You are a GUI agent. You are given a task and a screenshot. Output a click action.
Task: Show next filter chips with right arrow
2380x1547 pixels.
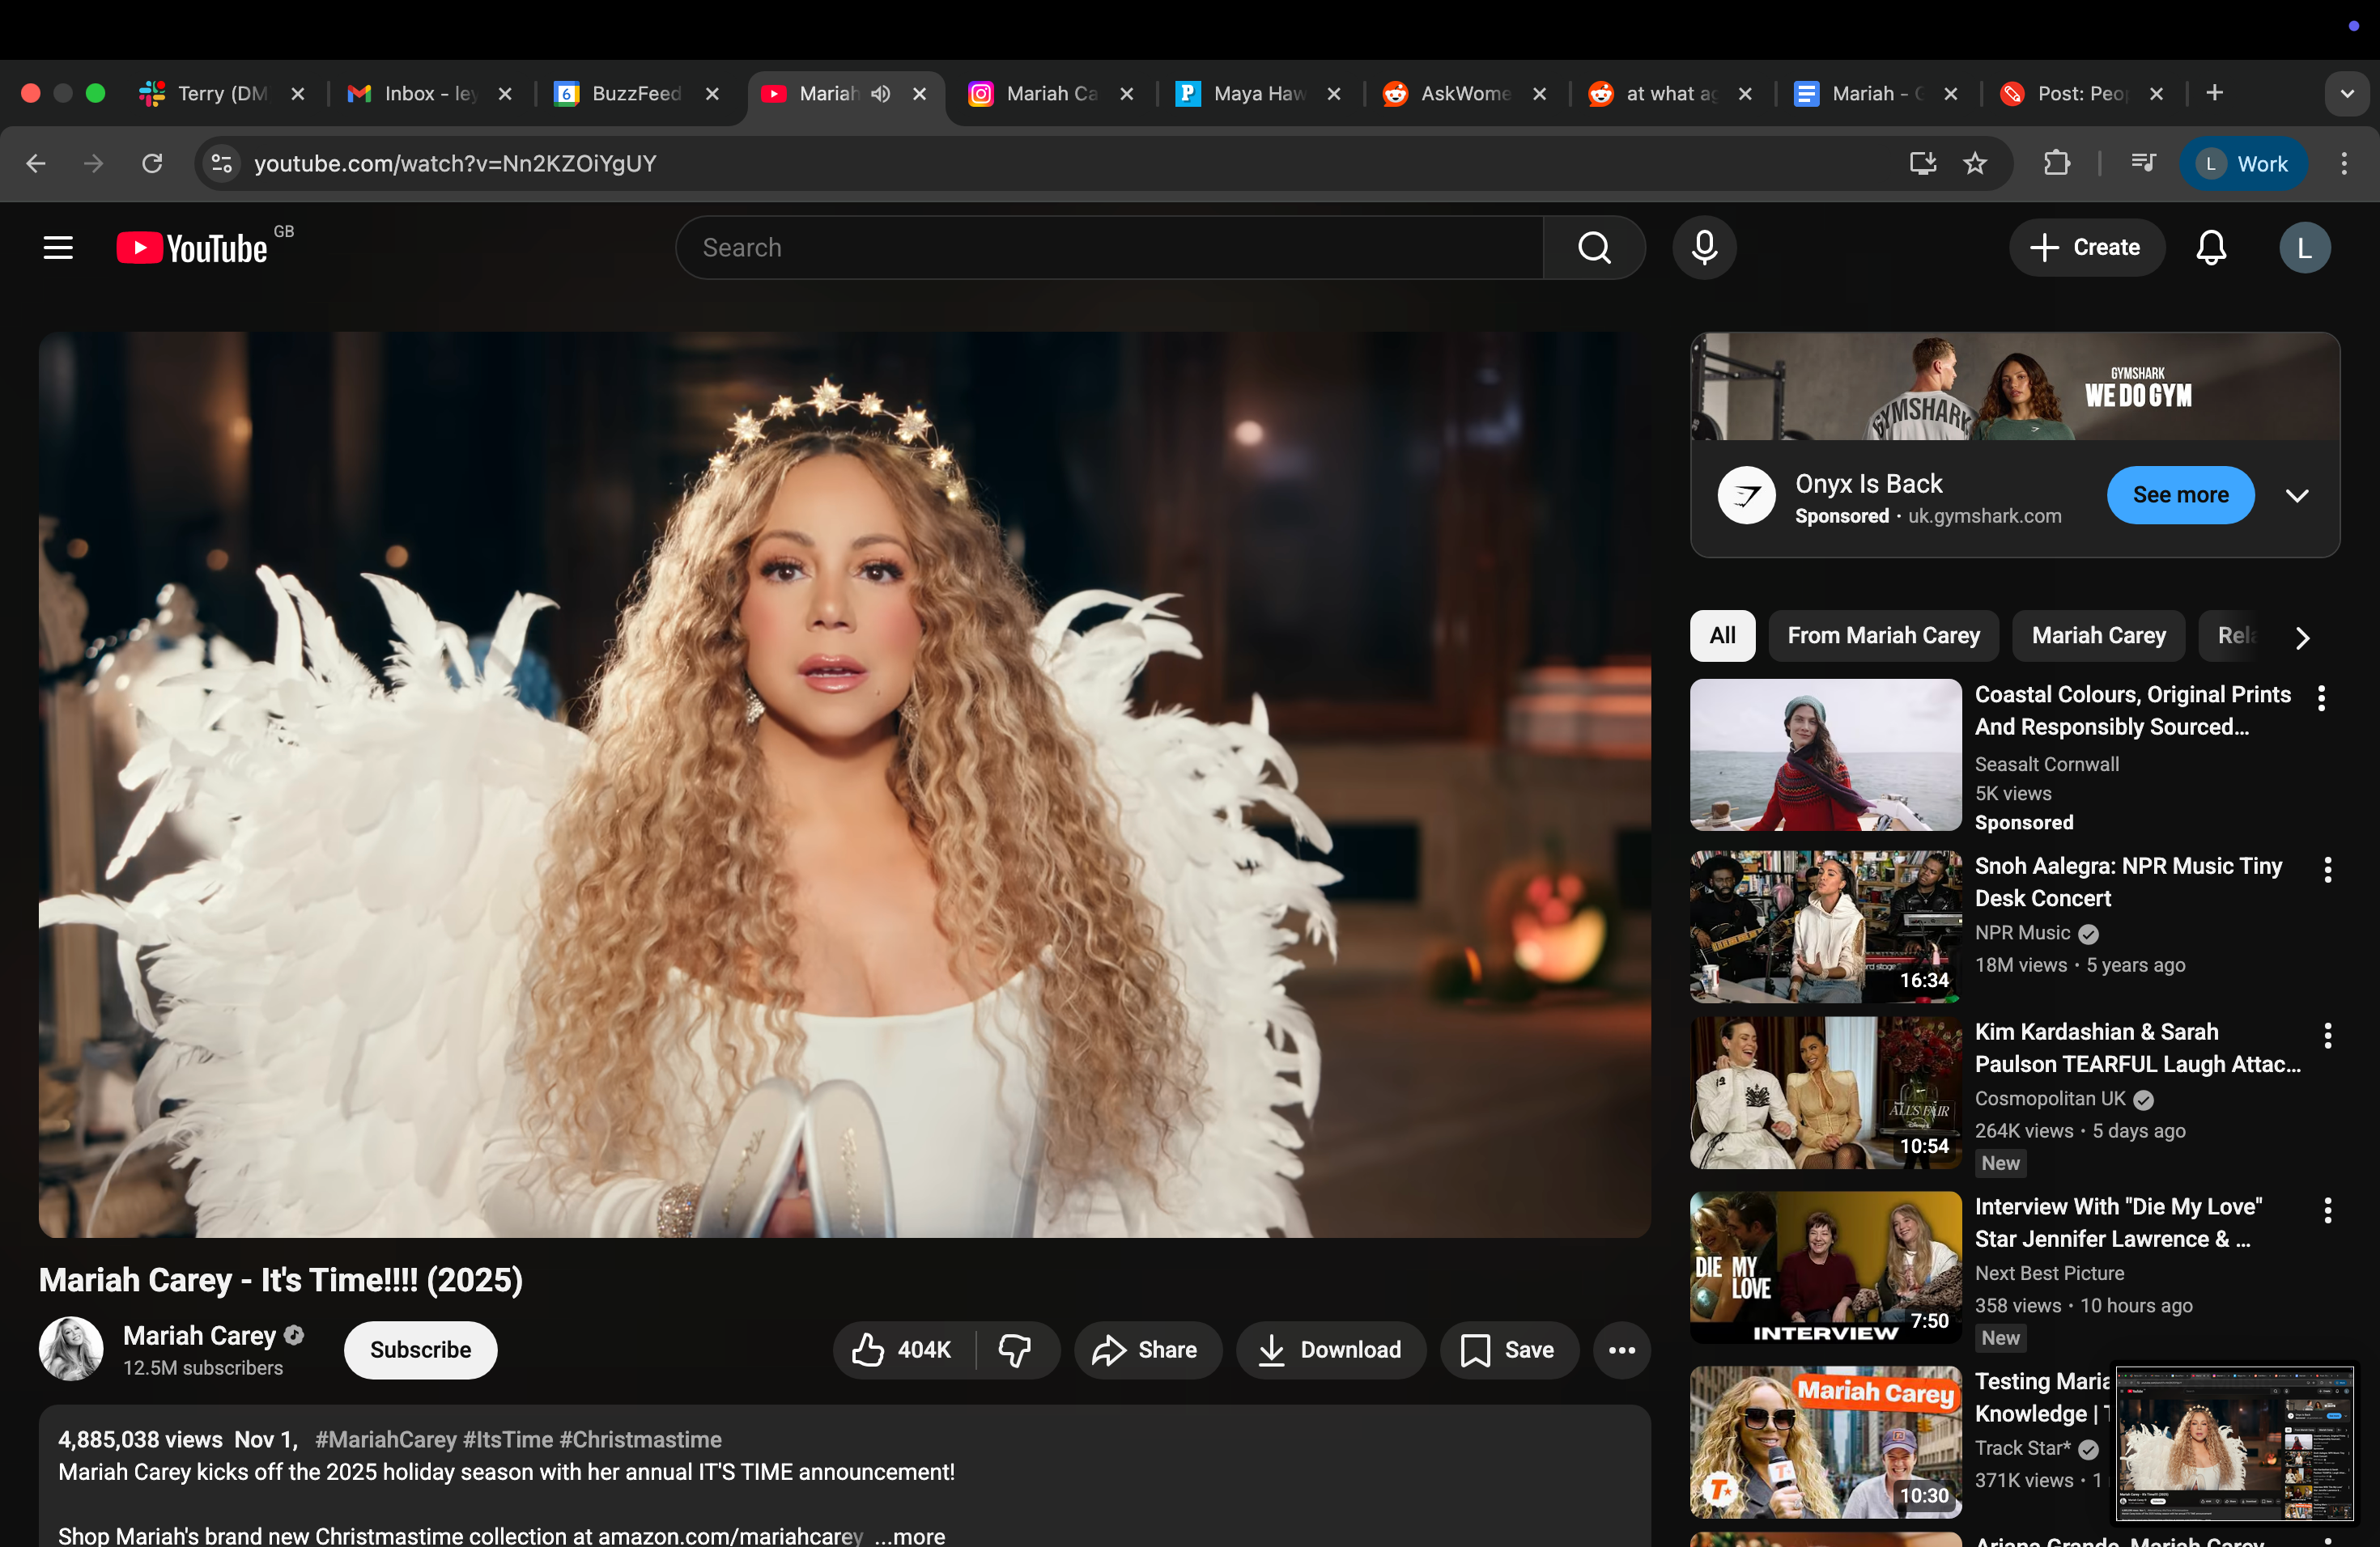coord(2302,638)
